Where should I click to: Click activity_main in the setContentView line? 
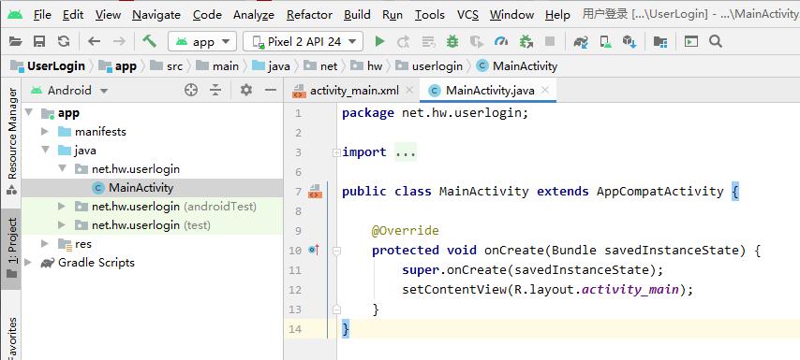pos(630,290)
